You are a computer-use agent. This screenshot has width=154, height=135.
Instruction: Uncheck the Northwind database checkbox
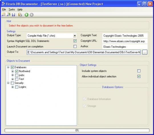[x=17, y=71]
